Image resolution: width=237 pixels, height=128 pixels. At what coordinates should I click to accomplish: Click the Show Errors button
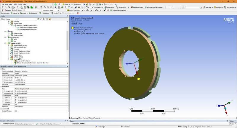[x=76, y=4]
